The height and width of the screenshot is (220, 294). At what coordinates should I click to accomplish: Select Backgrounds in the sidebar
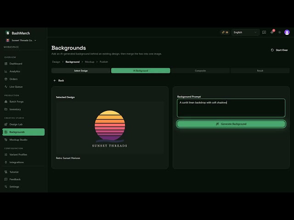(x=23, y=132)
